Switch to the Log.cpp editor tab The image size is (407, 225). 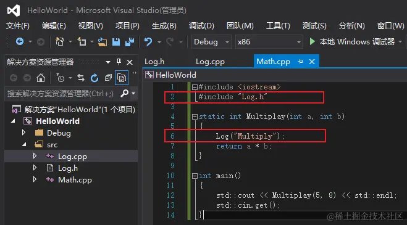coord(210,62)
